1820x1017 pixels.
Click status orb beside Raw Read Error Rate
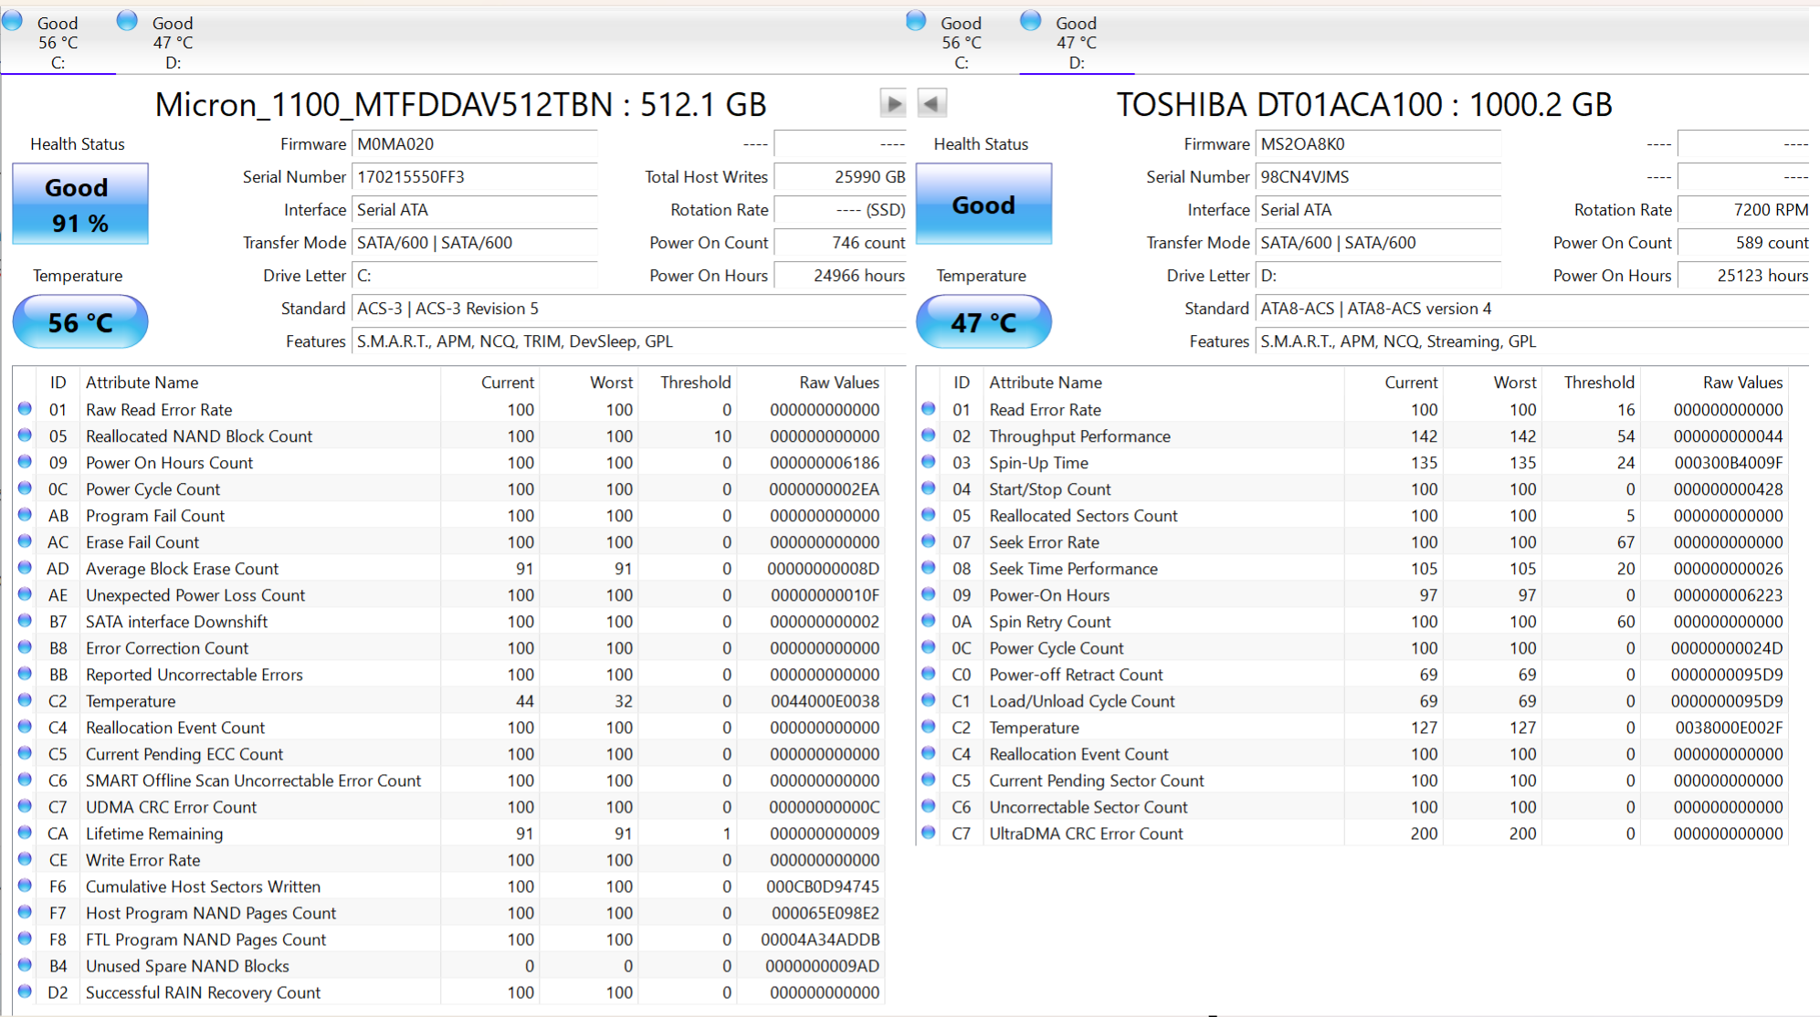click(25, 409)
